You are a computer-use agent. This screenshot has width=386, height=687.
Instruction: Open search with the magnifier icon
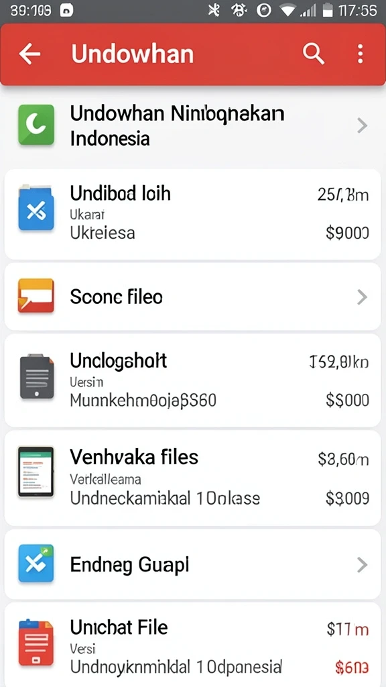point(314,54)
